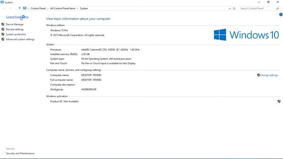Click the Windows 10 logo
This screenshot has height=159, width=283.
coord(246,35)
